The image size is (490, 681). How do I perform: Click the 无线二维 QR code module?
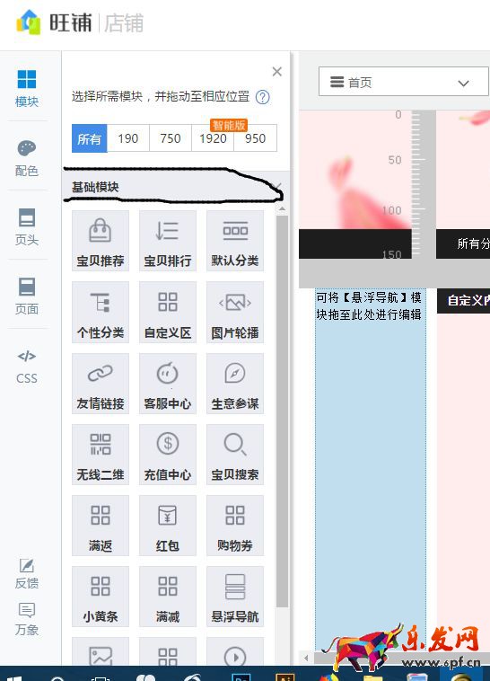point(101,455)
